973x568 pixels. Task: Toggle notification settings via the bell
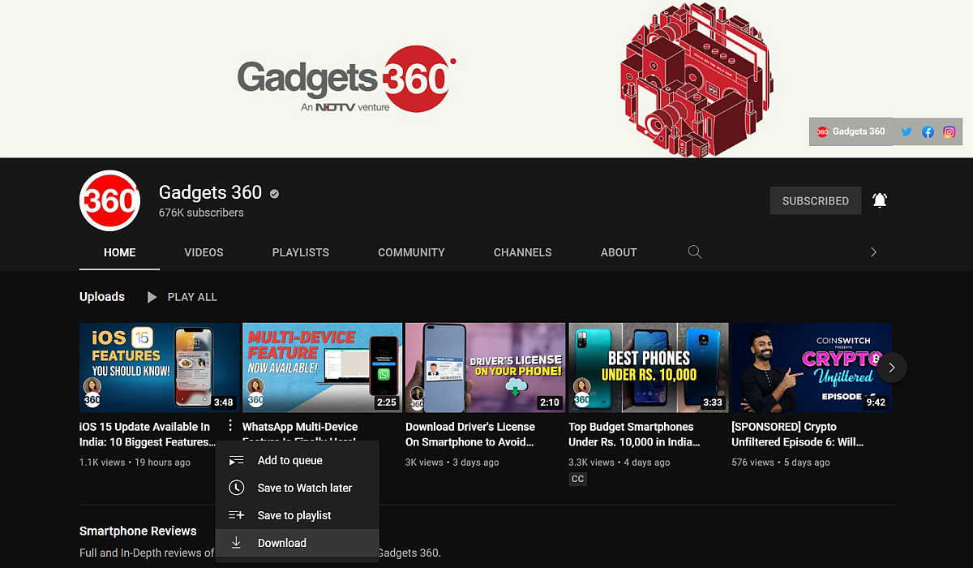[879, 200]
